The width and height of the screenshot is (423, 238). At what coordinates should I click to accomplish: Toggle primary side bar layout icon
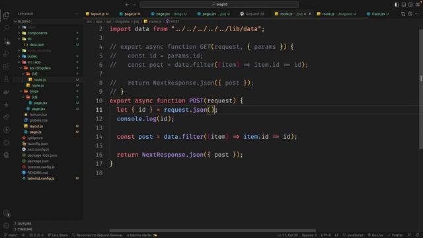(x=397, y=5)
